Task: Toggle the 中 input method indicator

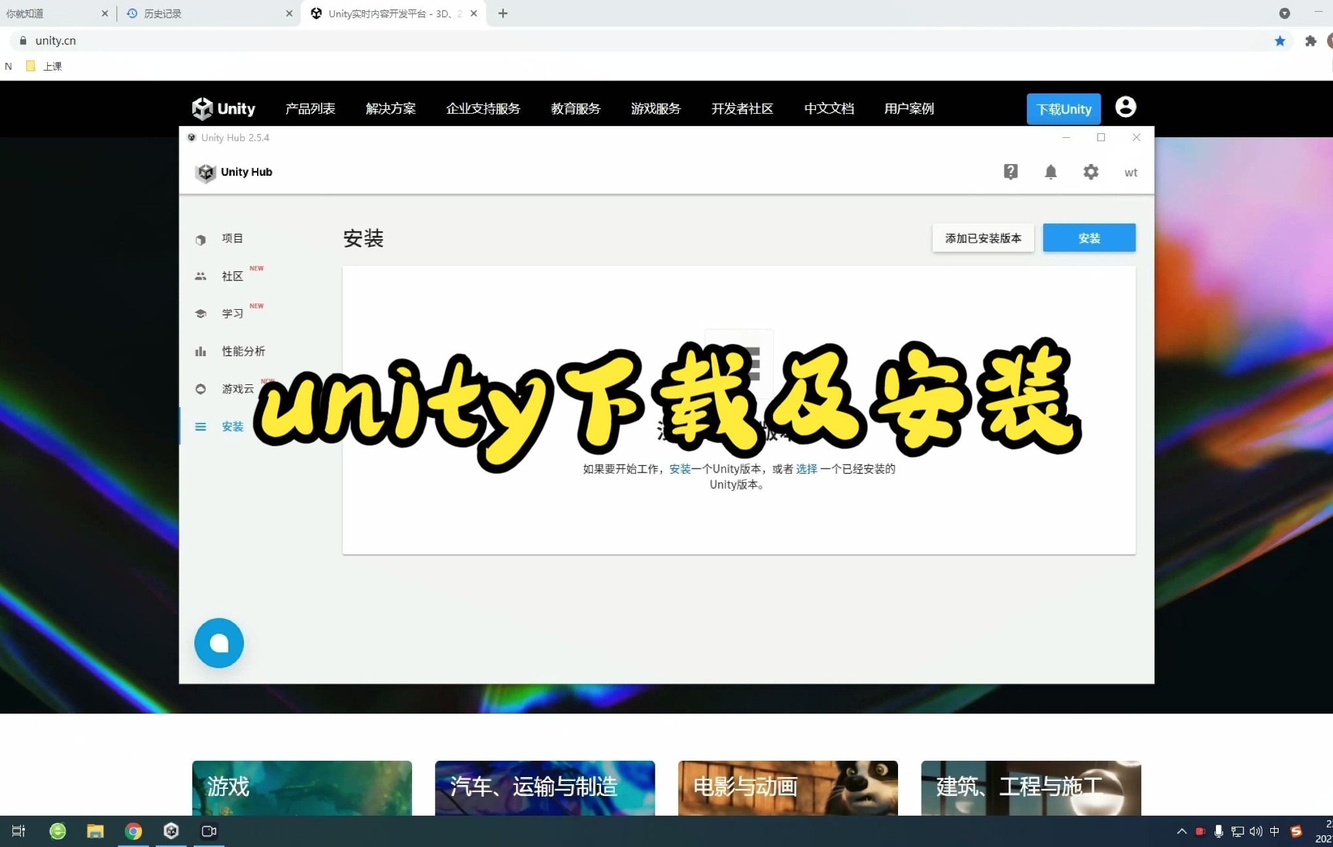Action: point(1274,831)
